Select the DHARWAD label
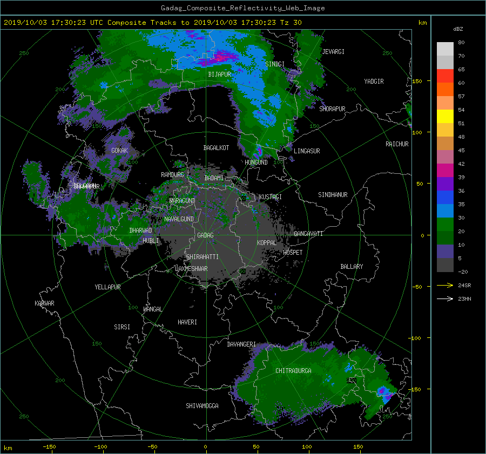 click(x=140, y=231)
